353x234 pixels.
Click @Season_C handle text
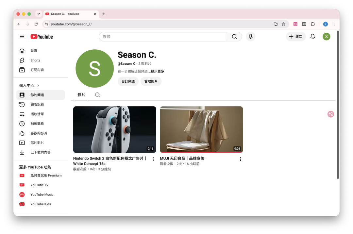[126, 64]
